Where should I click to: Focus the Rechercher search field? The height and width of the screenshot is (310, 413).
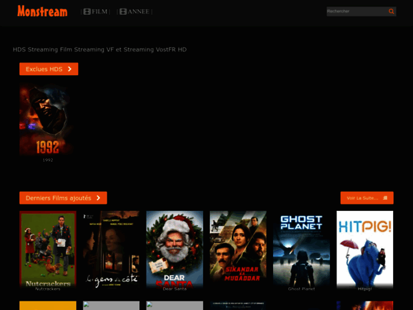pyautogui.click(x=356, y=11)
